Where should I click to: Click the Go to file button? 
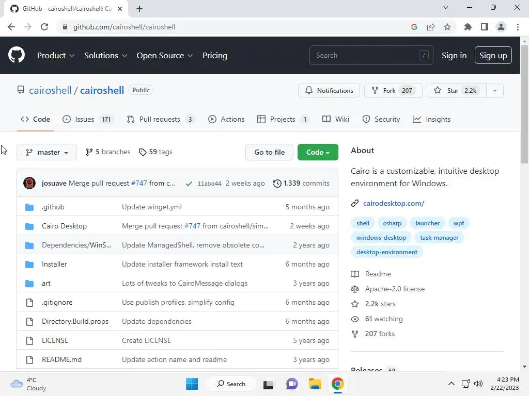coord(269,152)
